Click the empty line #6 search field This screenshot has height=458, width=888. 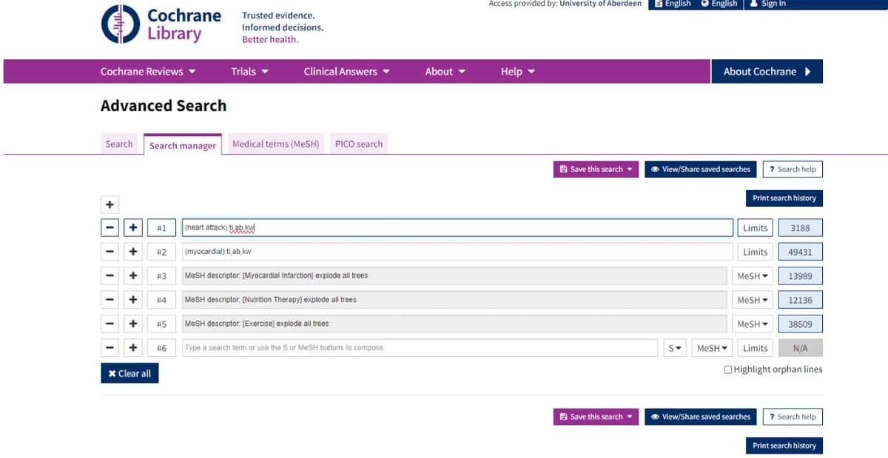tap(420, 348)
